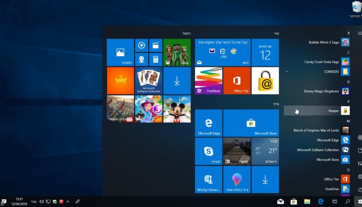The width and height of the screenshot is (362, 207).
Task: Select March of Empires: War of Lords entry
Action: tap(317, 130)
